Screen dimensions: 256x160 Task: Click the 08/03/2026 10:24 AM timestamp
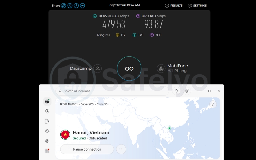click(x=124, y=5)
